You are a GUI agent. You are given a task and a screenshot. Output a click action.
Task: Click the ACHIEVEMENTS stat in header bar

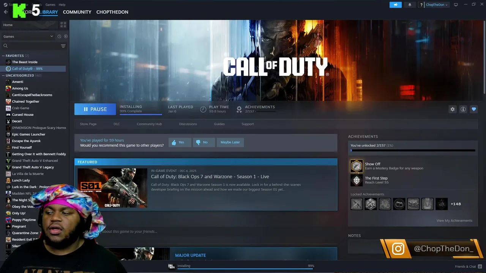click(256, 109)
